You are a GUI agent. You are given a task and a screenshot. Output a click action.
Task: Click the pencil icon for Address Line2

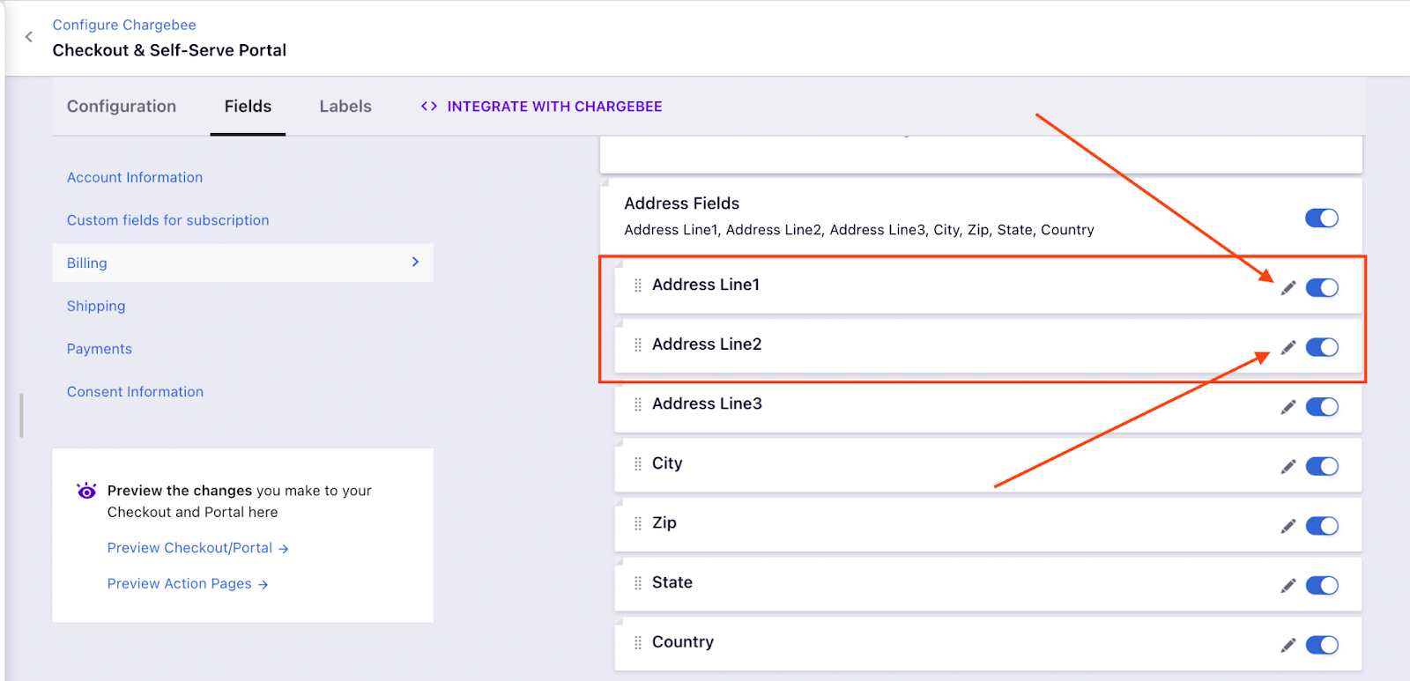[x=1288, y=348]
